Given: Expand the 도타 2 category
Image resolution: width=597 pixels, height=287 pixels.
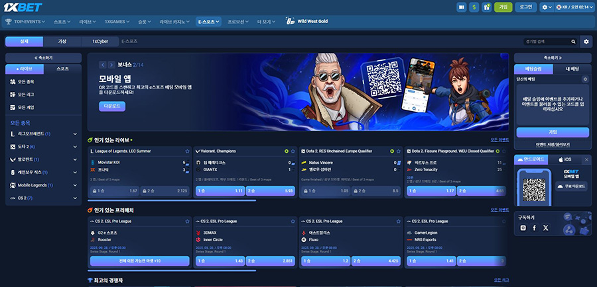Looking at the screenshot, I should tap(43, 147).
